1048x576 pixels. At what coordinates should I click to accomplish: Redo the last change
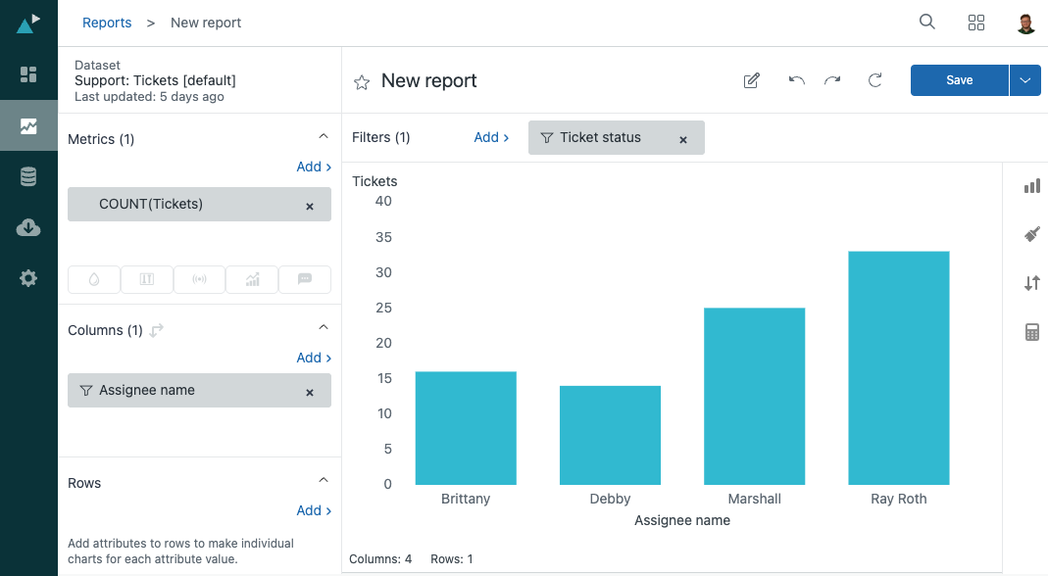point(832,80)
